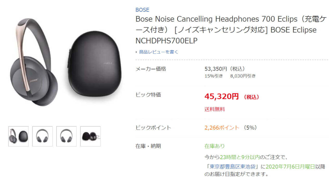333x187 pixels.
Task: Click the red 45,320円 special price
Action: click(221, 97)
